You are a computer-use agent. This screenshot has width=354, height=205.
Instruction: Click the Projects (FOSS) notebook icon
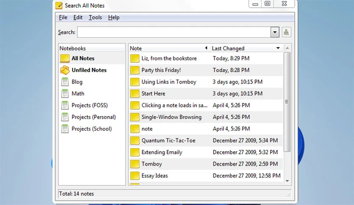click(x=65, y=105)
